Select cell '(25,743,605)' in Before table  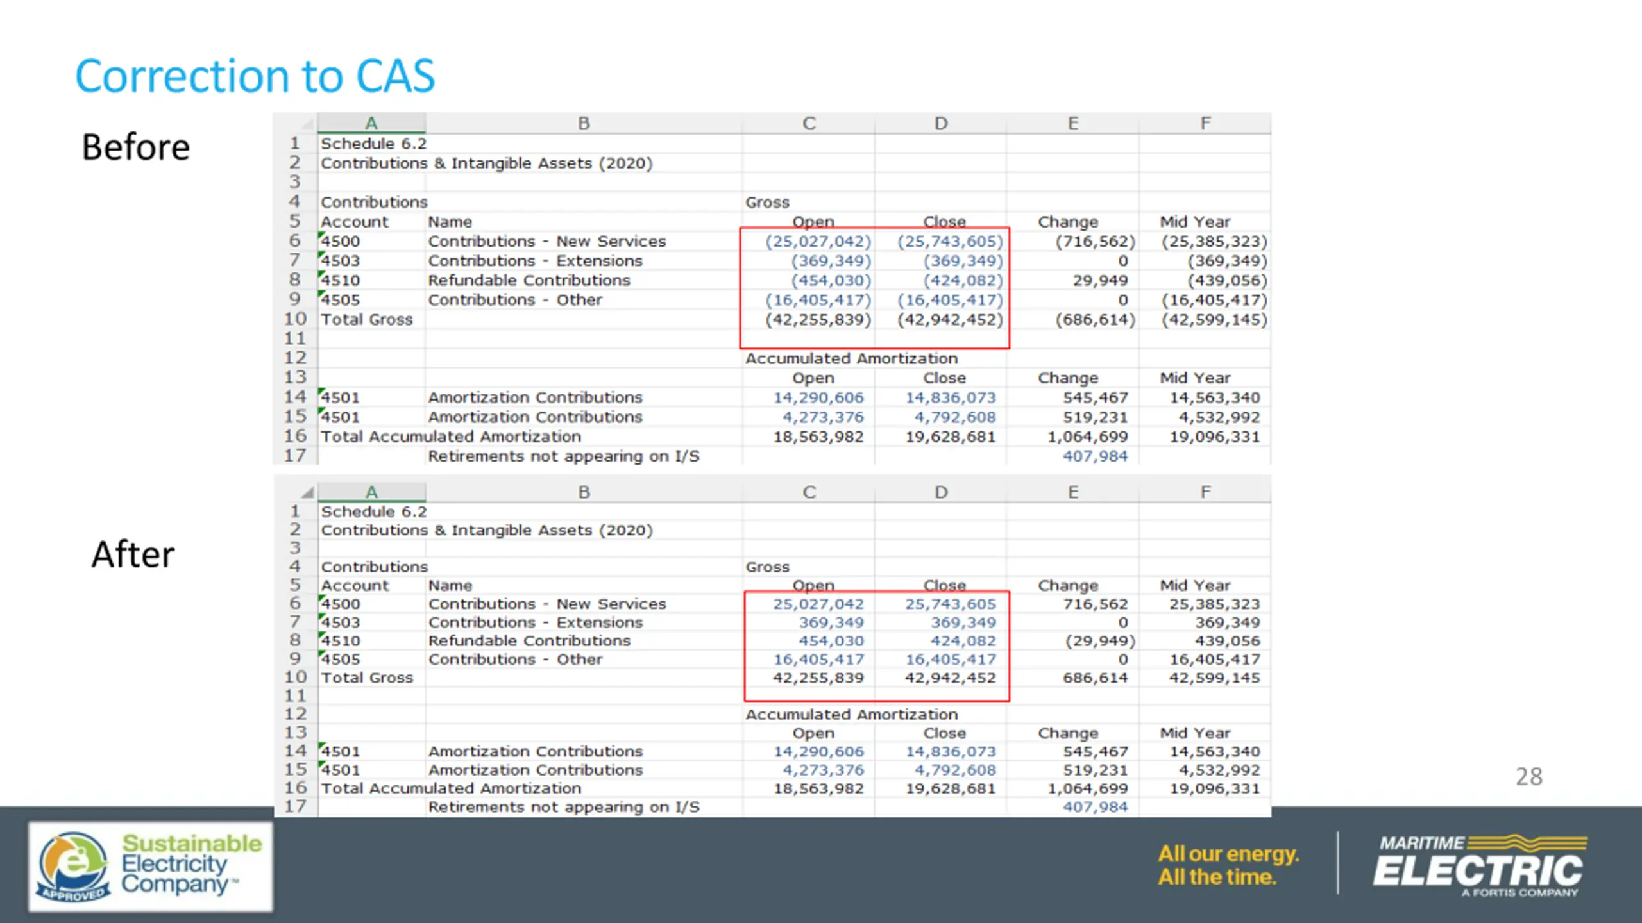click(x=950, y=242)
